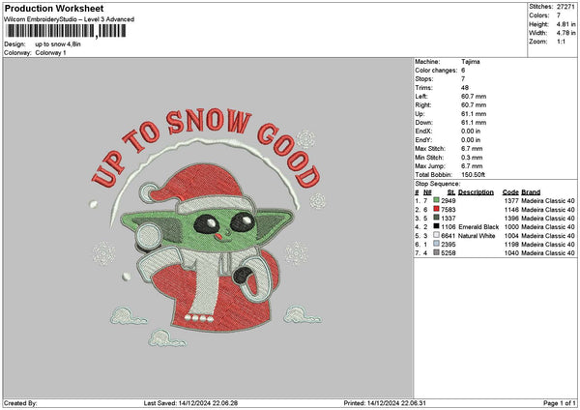Click the black 1106 Emerald Black swatch

[437, 226]
